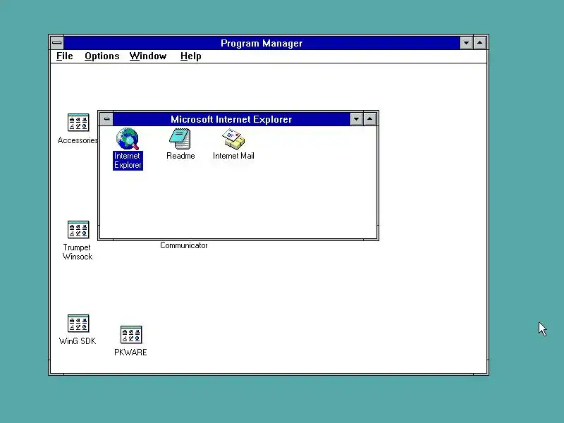Select the Readme notepad icon

[180, 139]
